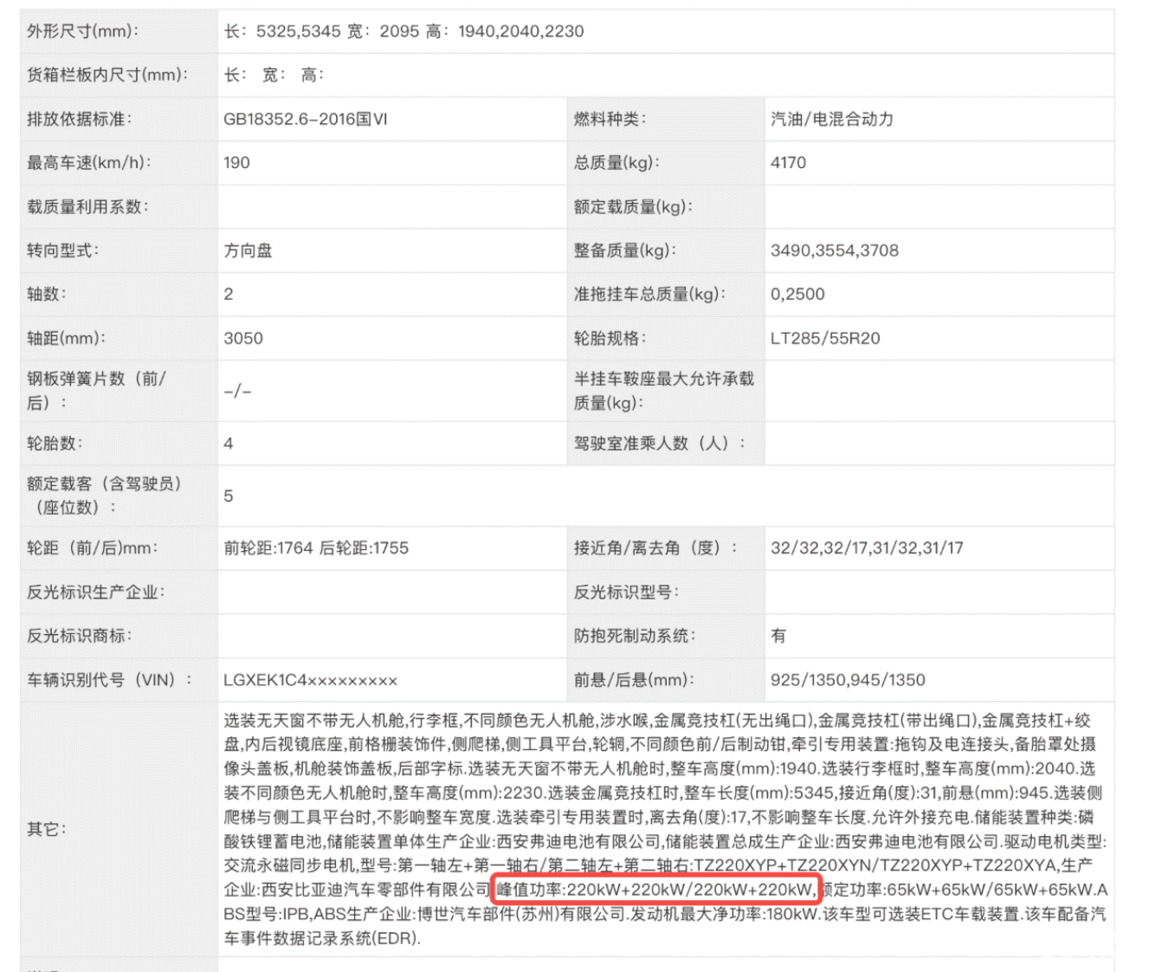The height and width of the screenshot is (972, 1162).
Task: Select the value 925/1350,945/1350
Action: 848,680
